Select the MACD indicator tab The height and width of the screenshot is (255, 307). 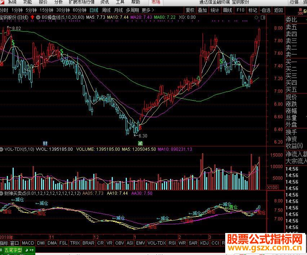click(28, 243)
